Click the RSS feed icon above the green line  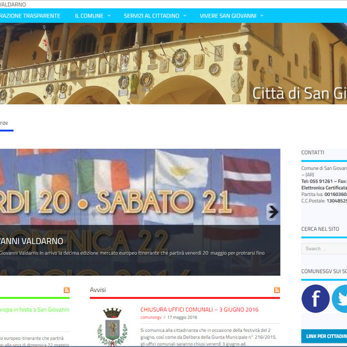(67, 290)
